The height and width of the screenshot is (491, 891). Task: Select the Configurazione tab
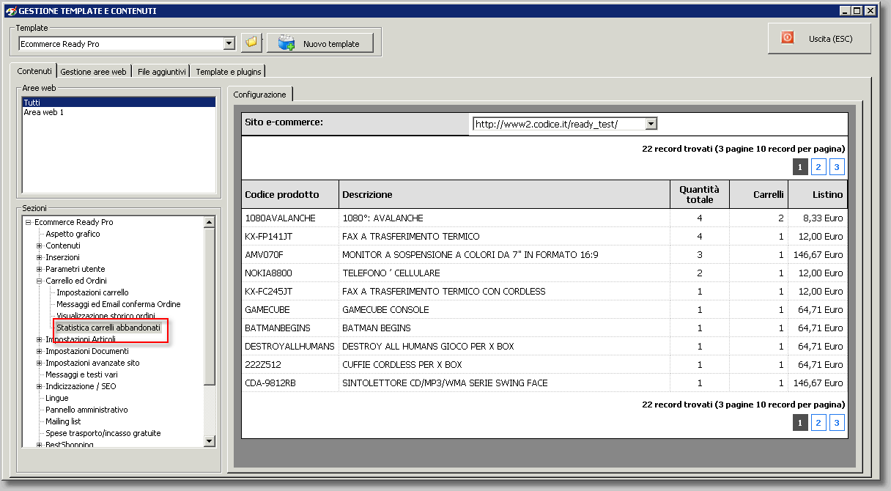260,95
